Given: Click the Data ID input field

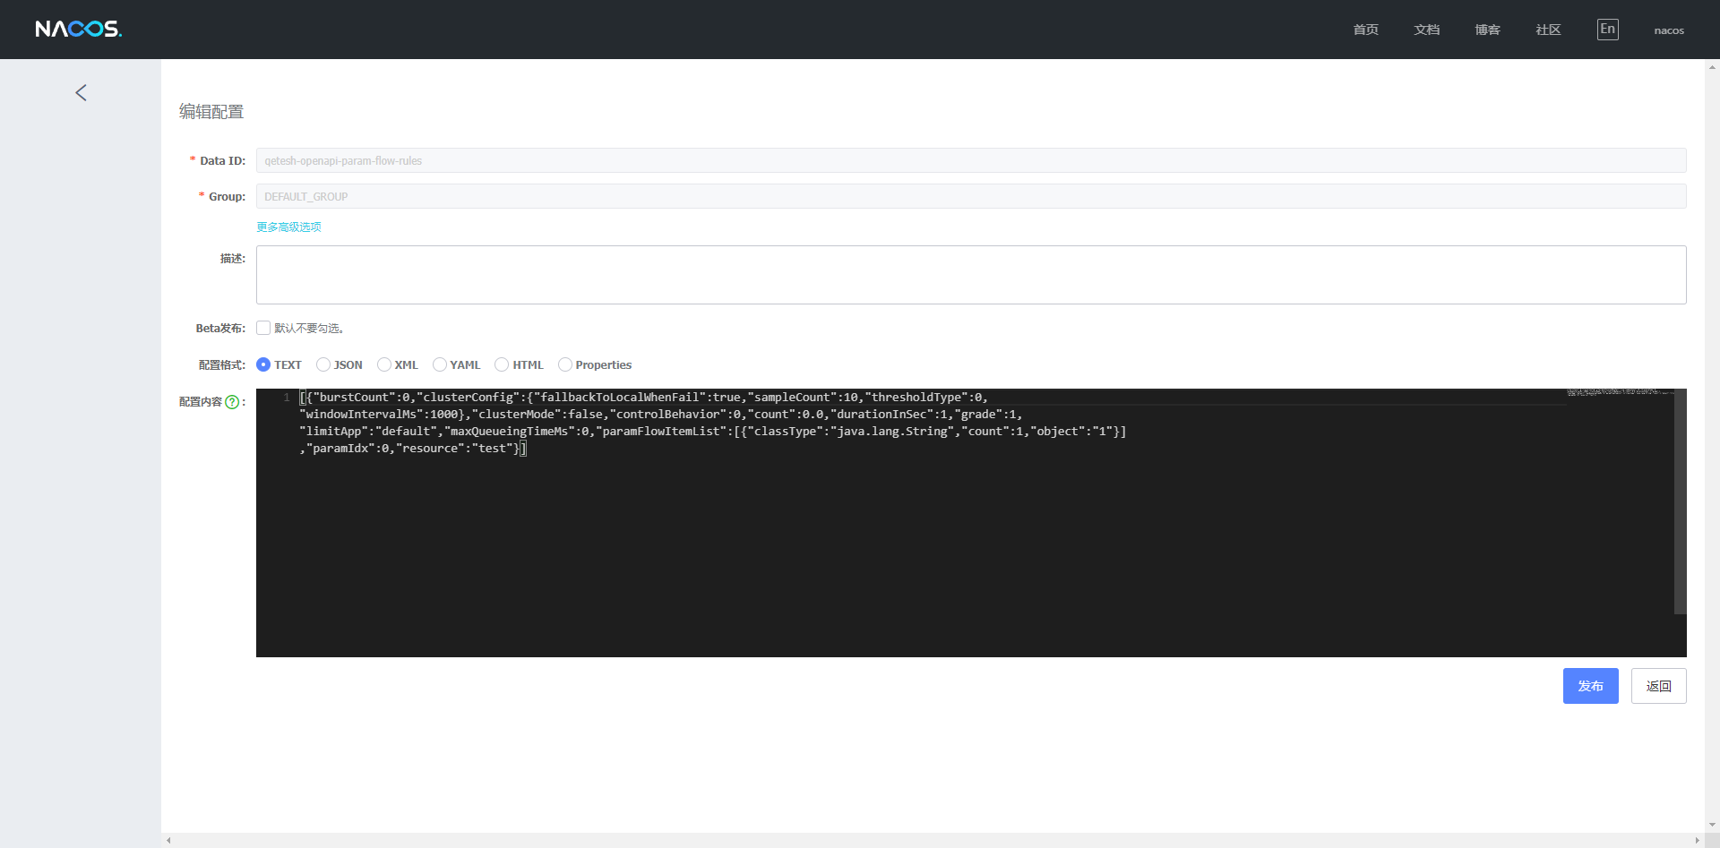Looking at the screenshot, I should (x=971, y=160).
